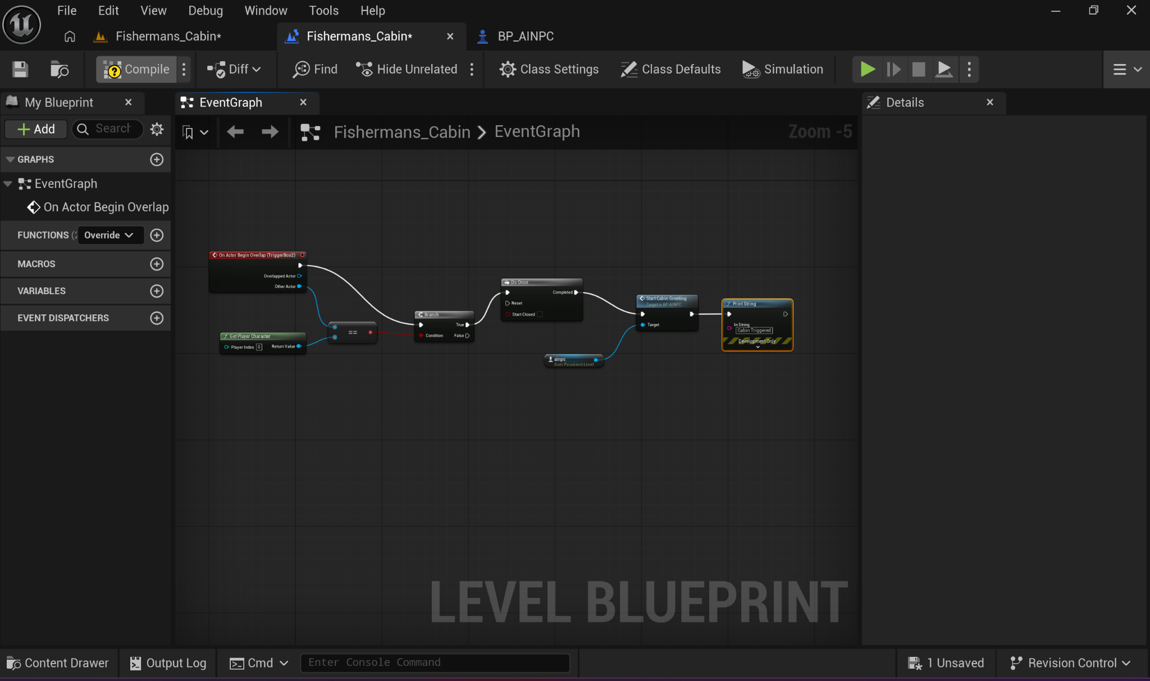Viewport: 1150px width, 681px height.
Task: Open the File menu
Action: pyautogui.click(x=67, y=11)
